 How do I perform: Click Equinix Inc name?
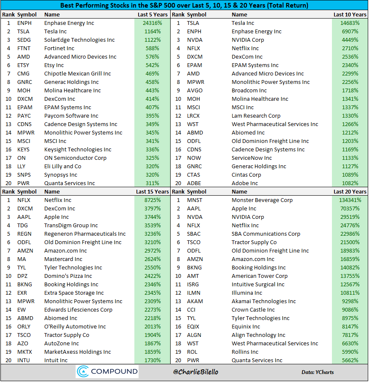point(246,327)
